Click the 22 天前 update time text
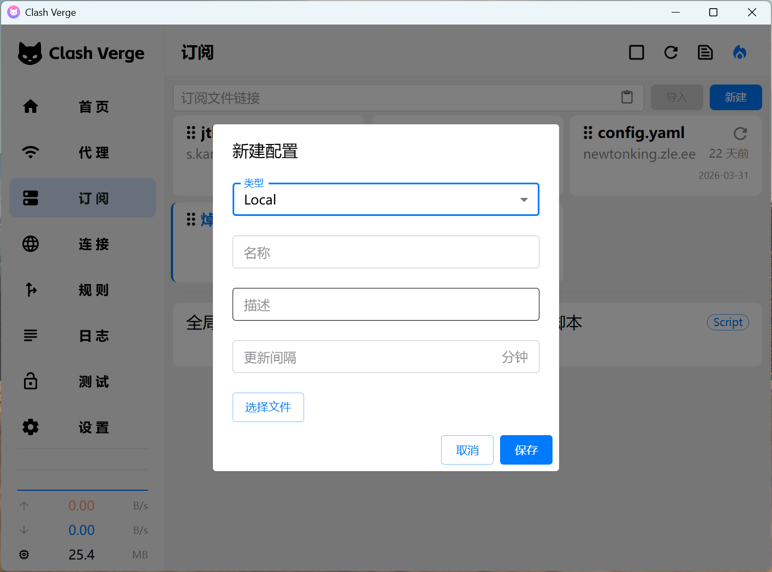This screenshot has height=572, width=772. click(x=729, y=154)
